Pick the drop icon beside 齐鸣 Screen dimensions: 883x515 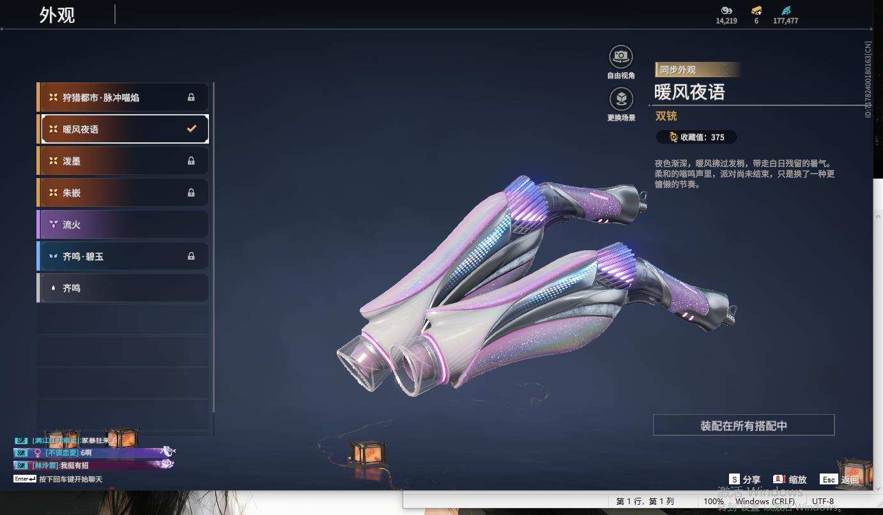[x=54, y=288]
